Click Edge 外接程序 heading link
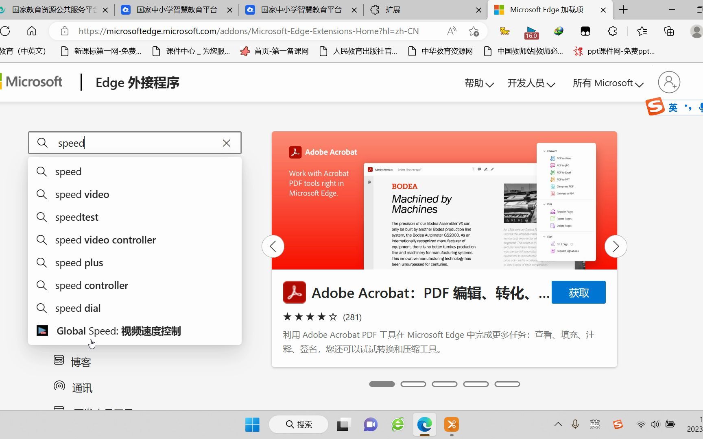Screen dimensions: 703x439 click(x=138, y=83)
